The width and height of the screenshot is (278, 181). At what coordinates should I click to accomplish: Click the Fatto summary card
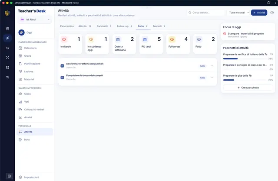205,44
